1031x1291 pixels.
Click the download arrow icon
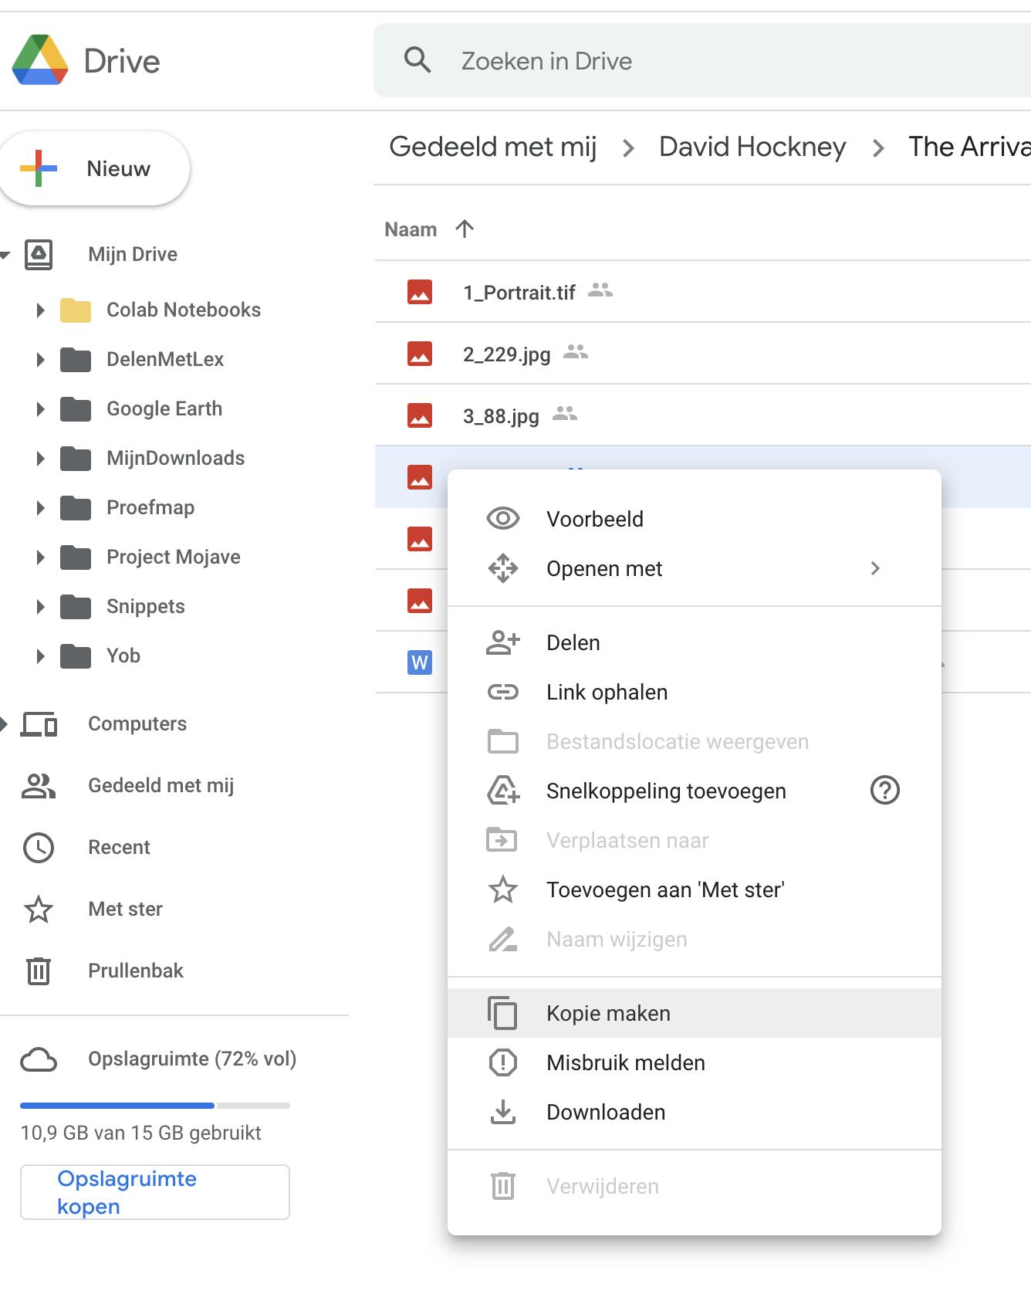pos(503,1112)
